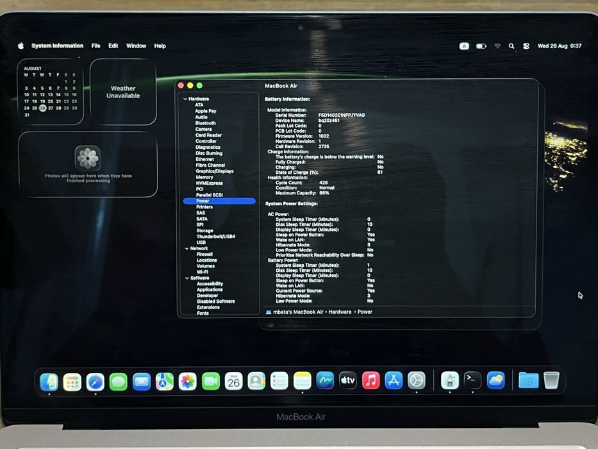Select Memory in the sidebar

204,177
